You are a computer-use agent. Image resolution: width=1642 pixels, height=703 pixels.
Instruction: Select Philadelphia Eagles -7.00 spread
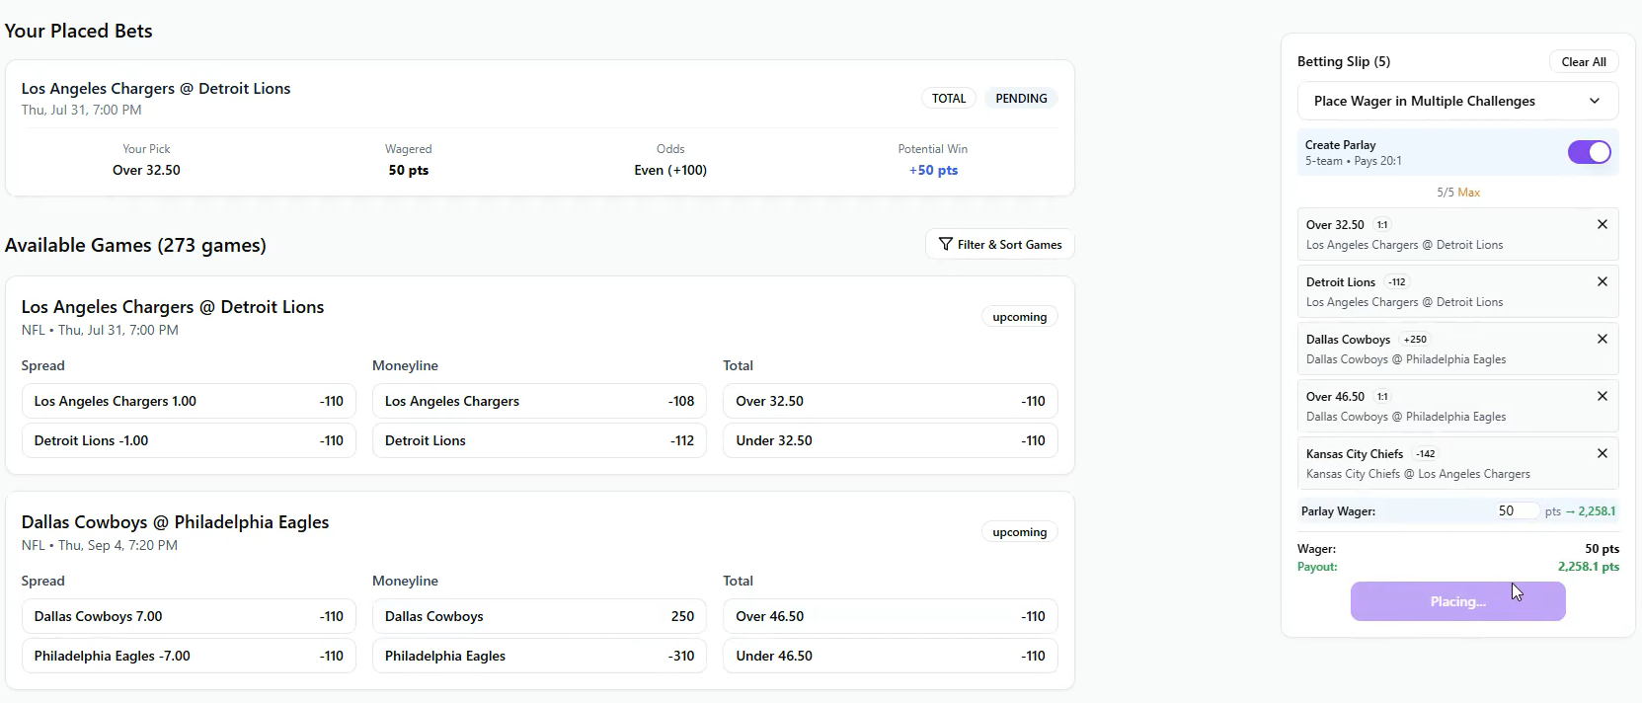[189, 656]
